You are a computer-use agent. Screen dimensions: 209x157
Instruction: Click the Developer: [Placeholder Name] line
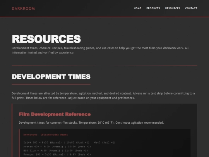tap(46, 135)
